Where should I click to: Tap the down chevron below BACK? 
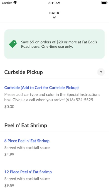coord(54,18)
